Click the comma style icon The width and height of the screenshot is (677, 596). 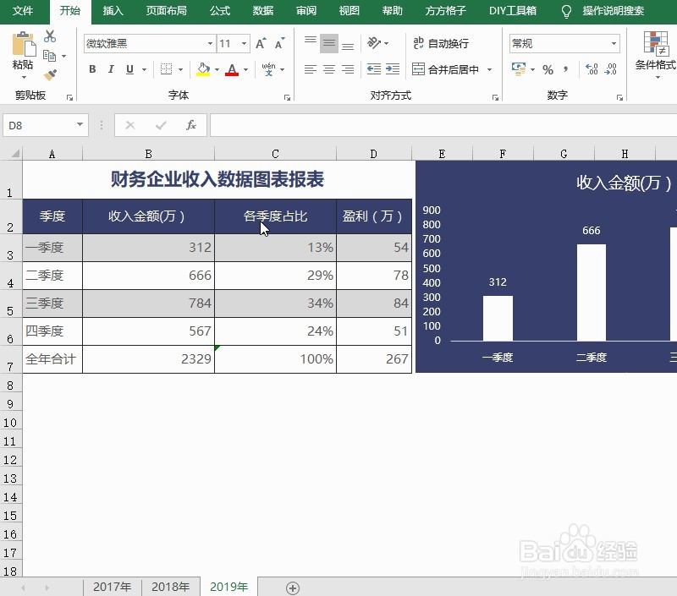coord(565,68)
